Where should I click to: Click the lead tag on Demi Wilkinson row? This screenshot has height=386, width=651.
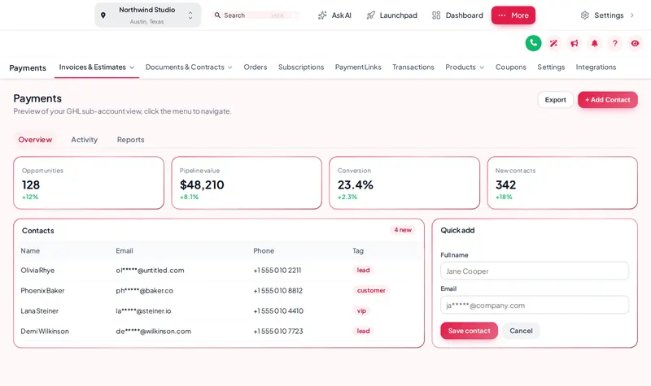point(363,332)
